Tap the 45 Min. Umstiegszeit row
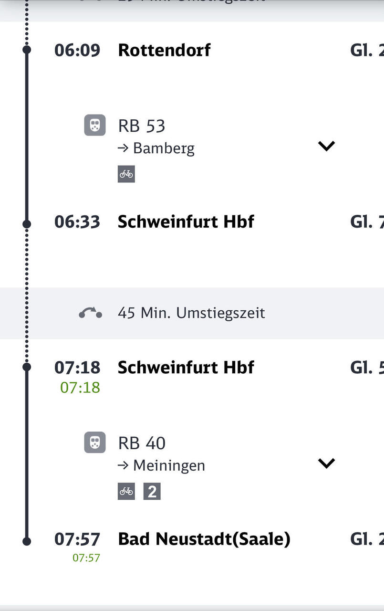 (x=192, y=313)
